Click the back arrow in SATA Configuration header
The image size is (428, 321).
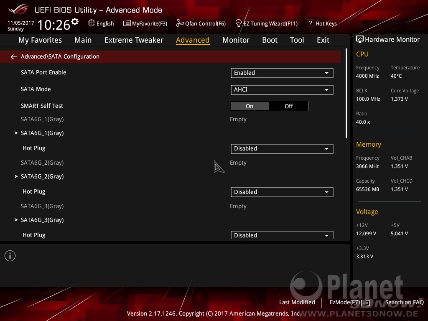(14, 56)
